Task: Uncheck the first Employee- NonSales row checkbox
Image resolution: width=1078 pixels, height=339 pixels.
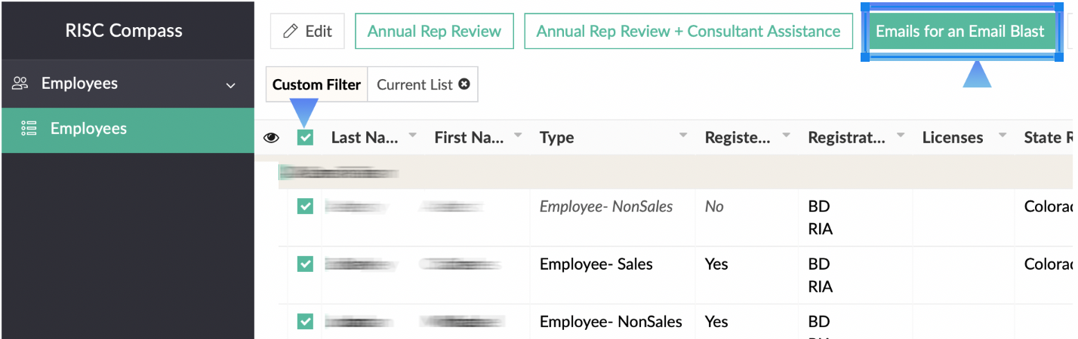Action: point(305,206)
